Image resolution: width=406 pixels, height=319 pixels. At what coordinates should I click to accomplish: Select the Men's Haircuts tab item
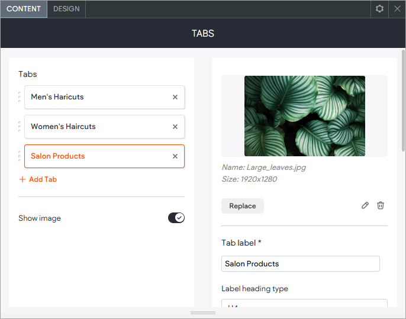pos(95,97)
